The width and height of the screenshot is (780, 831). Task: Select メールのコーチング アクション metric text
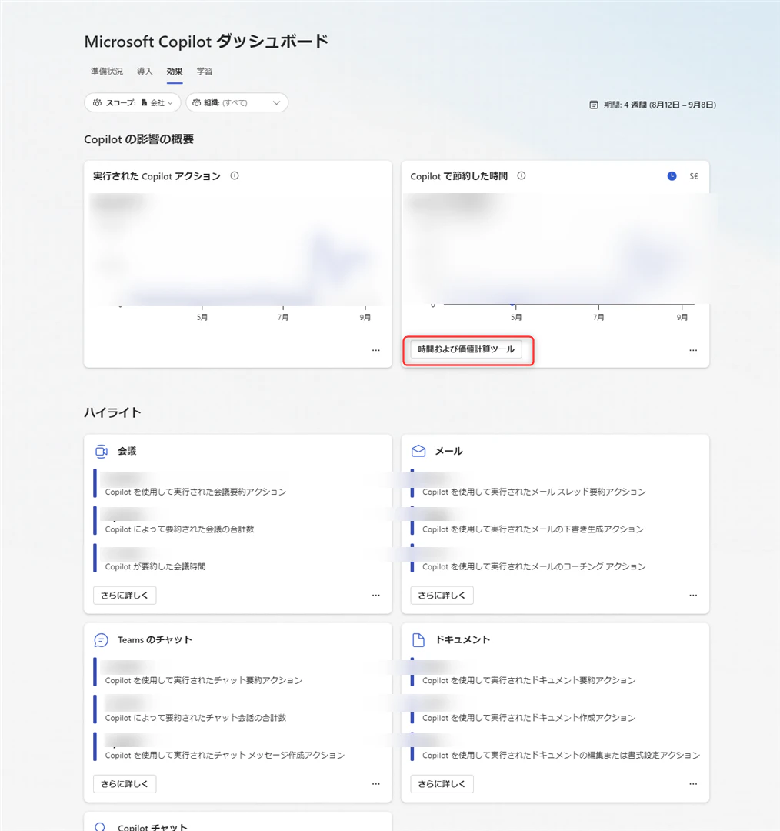point(534,566)
